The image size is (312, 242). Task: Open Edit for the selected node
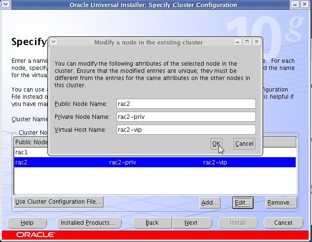243,203
